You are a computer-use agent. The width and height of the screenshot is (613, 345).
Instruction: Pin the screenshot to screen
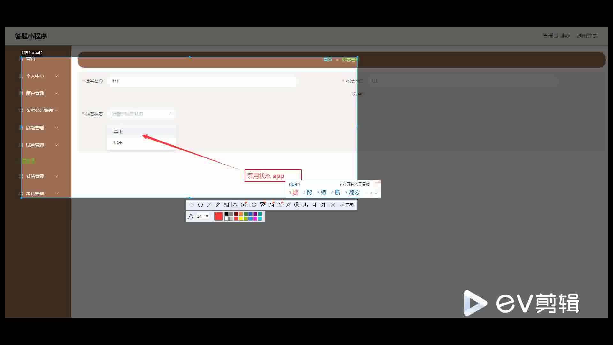click(x=288, y=205)
